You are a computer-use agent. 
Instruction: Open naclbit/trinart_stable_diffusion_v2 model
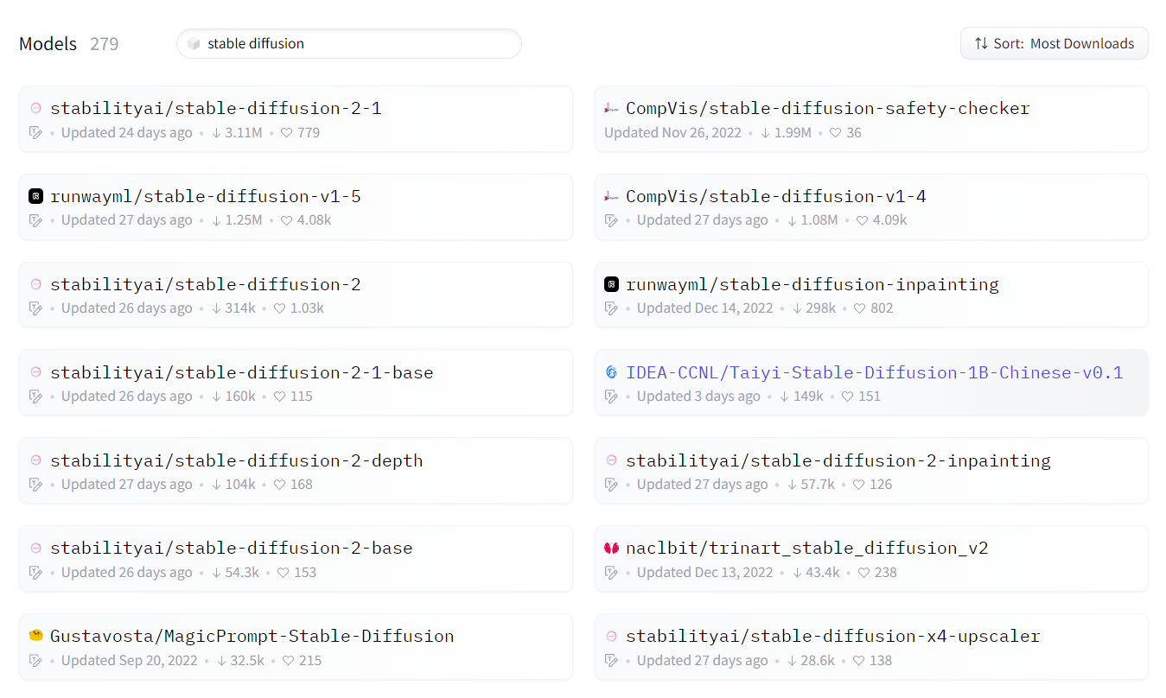pos(806,548)
